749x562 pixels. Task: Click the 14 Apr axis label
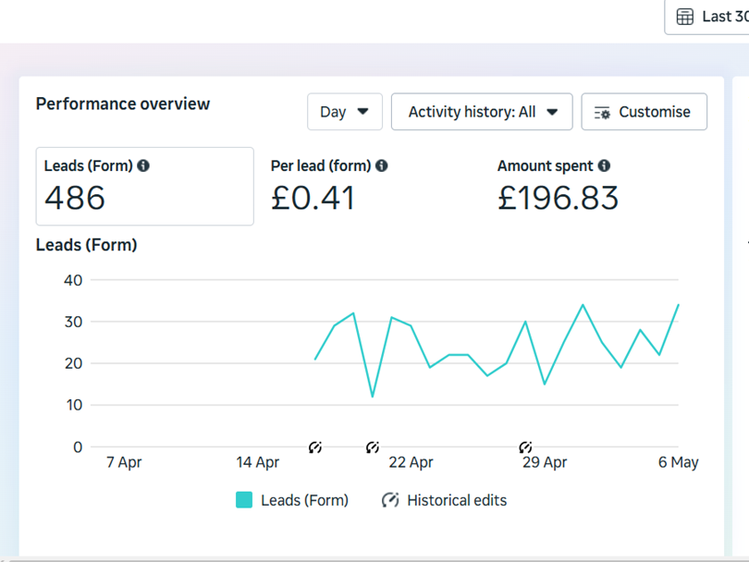coord(257,462)
